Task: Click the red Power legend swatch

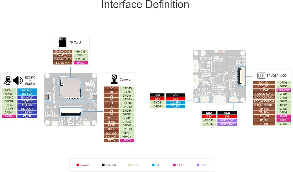Action: (78, 165)
